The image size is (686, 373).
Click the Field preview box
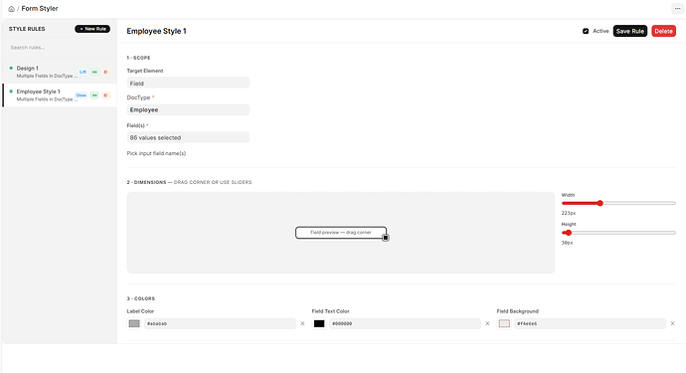point(341,233)
